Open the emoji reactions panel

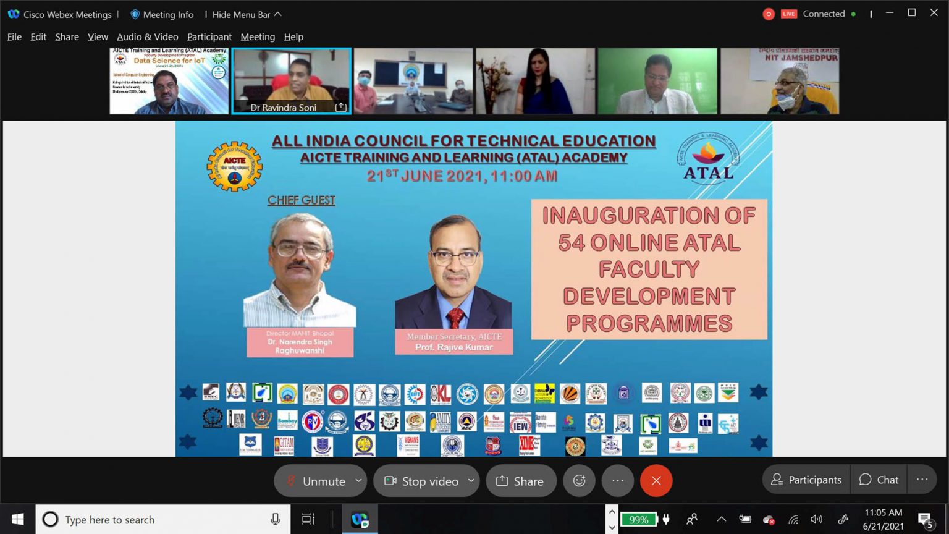[x=579, y=480]
